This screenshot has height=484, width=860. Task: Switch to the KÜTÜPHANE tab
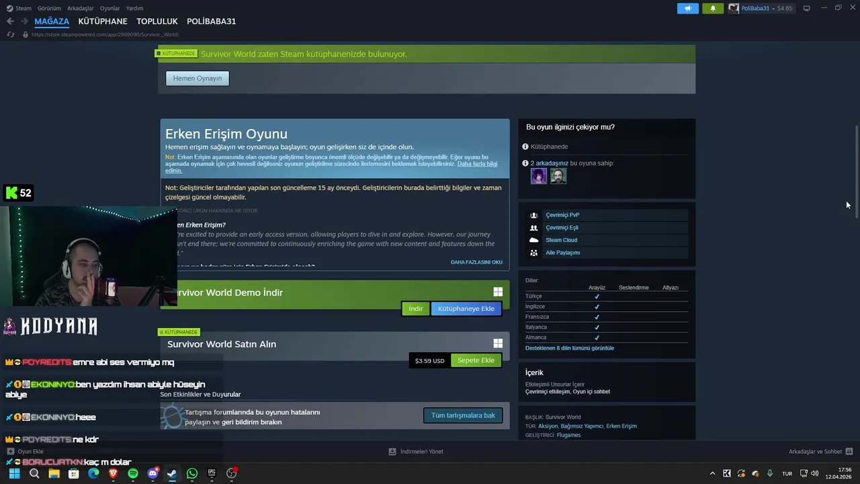[103, 21]
